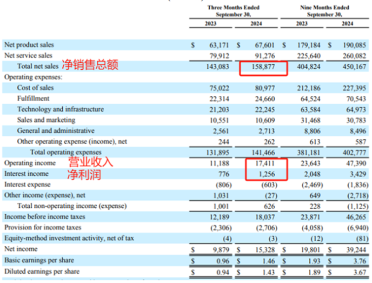Click the red annotation 净利润
Viewport: 372px width, 283px height.
click(85, 174)
